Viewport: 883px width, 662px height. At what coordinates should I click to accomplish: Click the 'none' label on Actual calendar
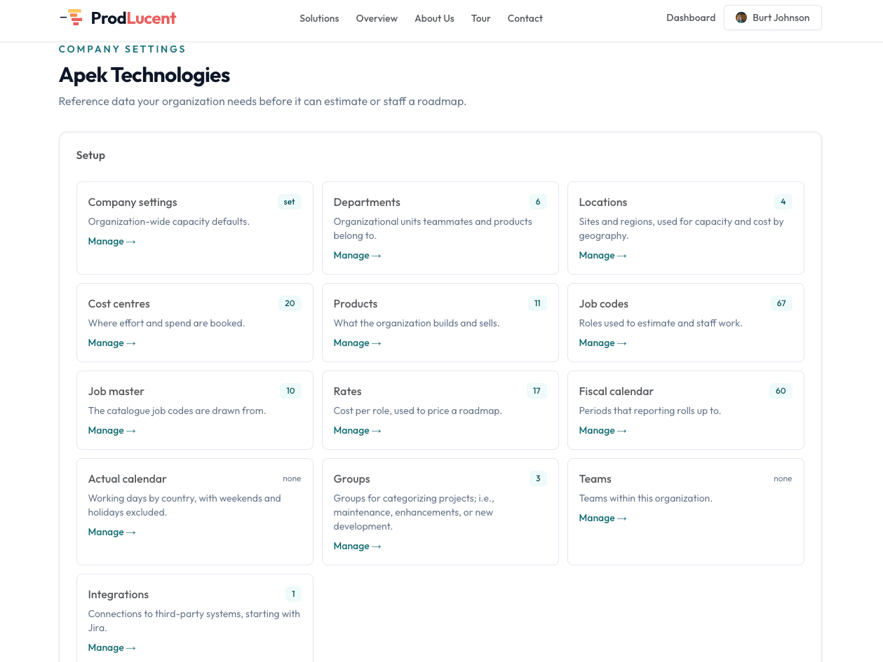click(x=292, y=478)
